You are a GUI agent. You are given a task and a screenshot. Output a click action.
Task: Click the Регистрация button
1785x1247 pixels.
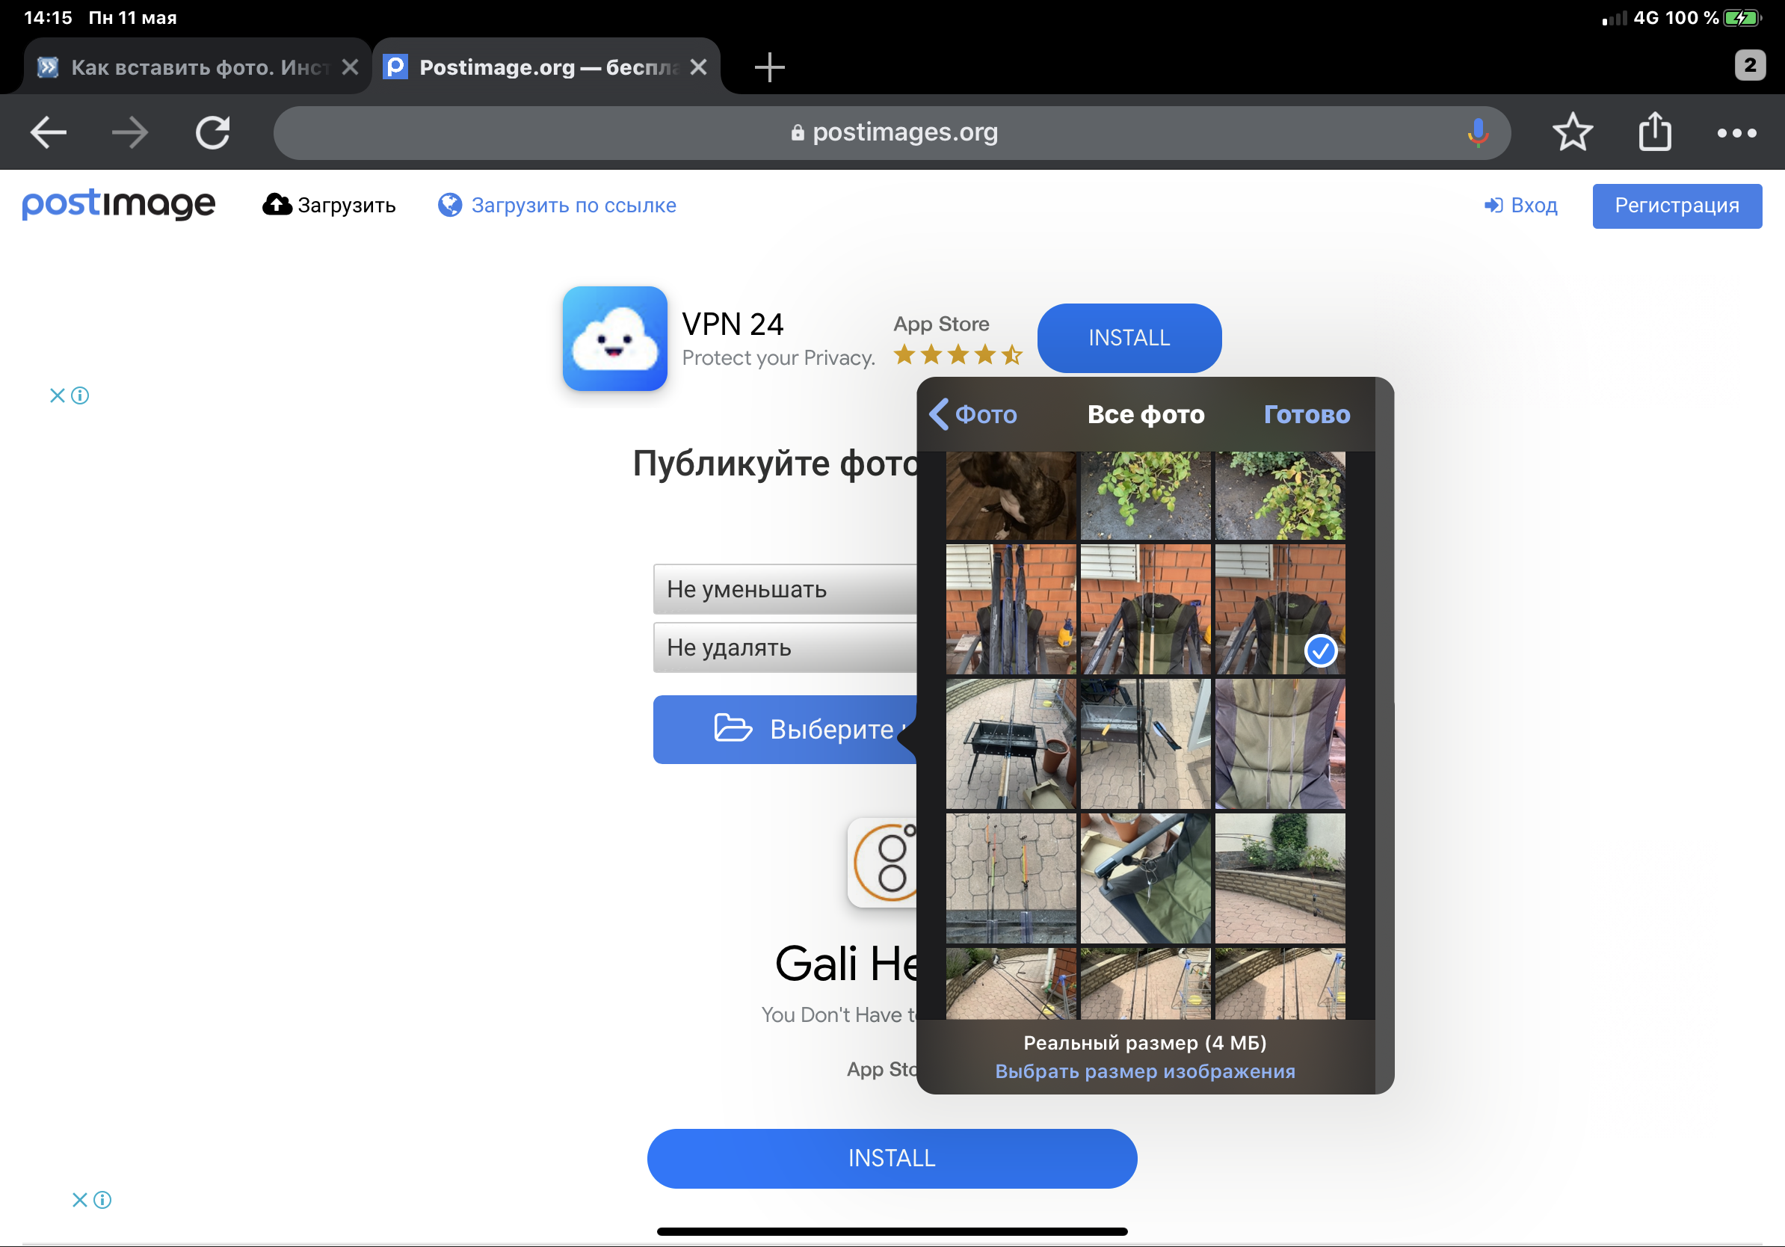pos(1676,206)
